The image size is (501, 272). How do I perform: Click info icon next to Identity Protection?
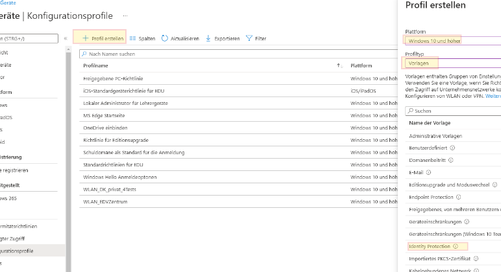pos(456,246)
